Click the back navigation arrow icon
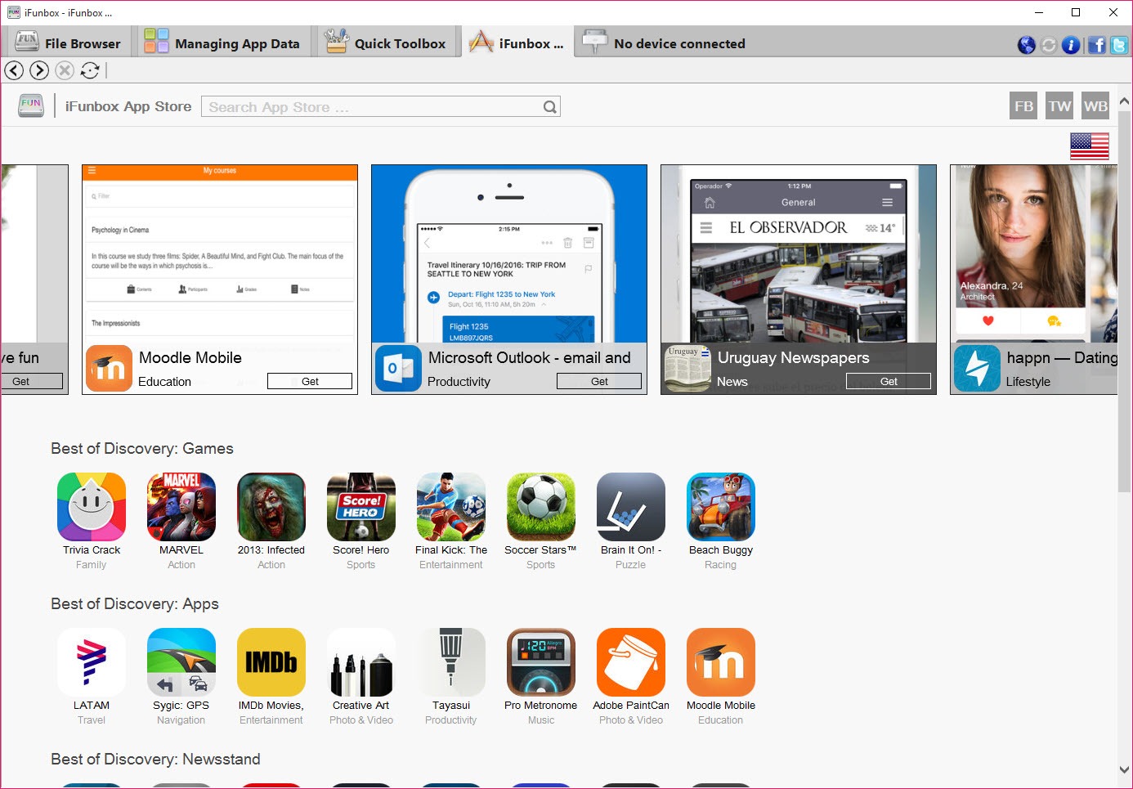 [14, 70]
